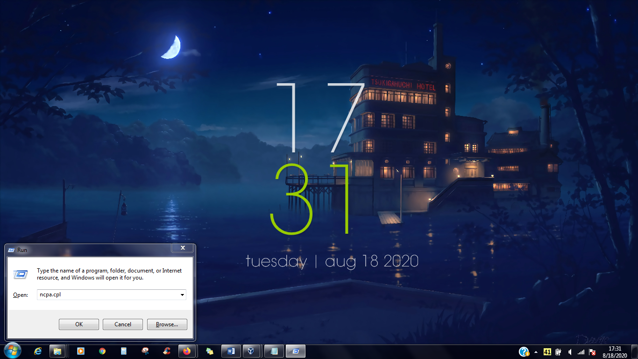Open the Calculator taskbar icon
The height and width of the screenshot is (359, 638).
pyautogui.click(x=124, y=351)
